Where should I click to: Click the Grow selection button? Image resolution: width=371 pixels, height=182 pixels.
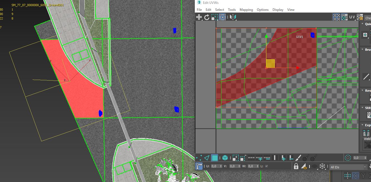pyautogui.click(x=236, y=158)
